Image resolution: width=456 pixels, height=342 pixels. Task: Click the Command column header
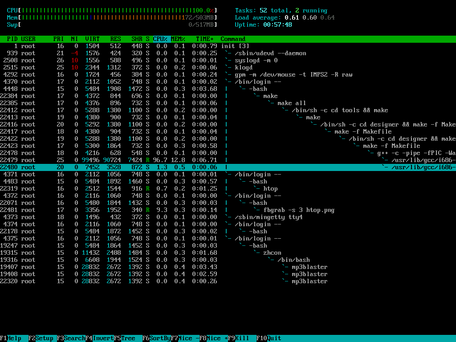(x=233, y=39)
